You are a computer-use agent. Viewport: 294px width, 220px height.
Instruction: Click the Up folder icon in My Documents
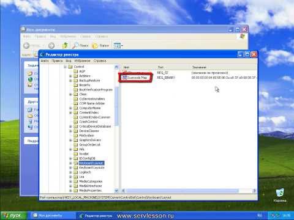pos(65,45)
